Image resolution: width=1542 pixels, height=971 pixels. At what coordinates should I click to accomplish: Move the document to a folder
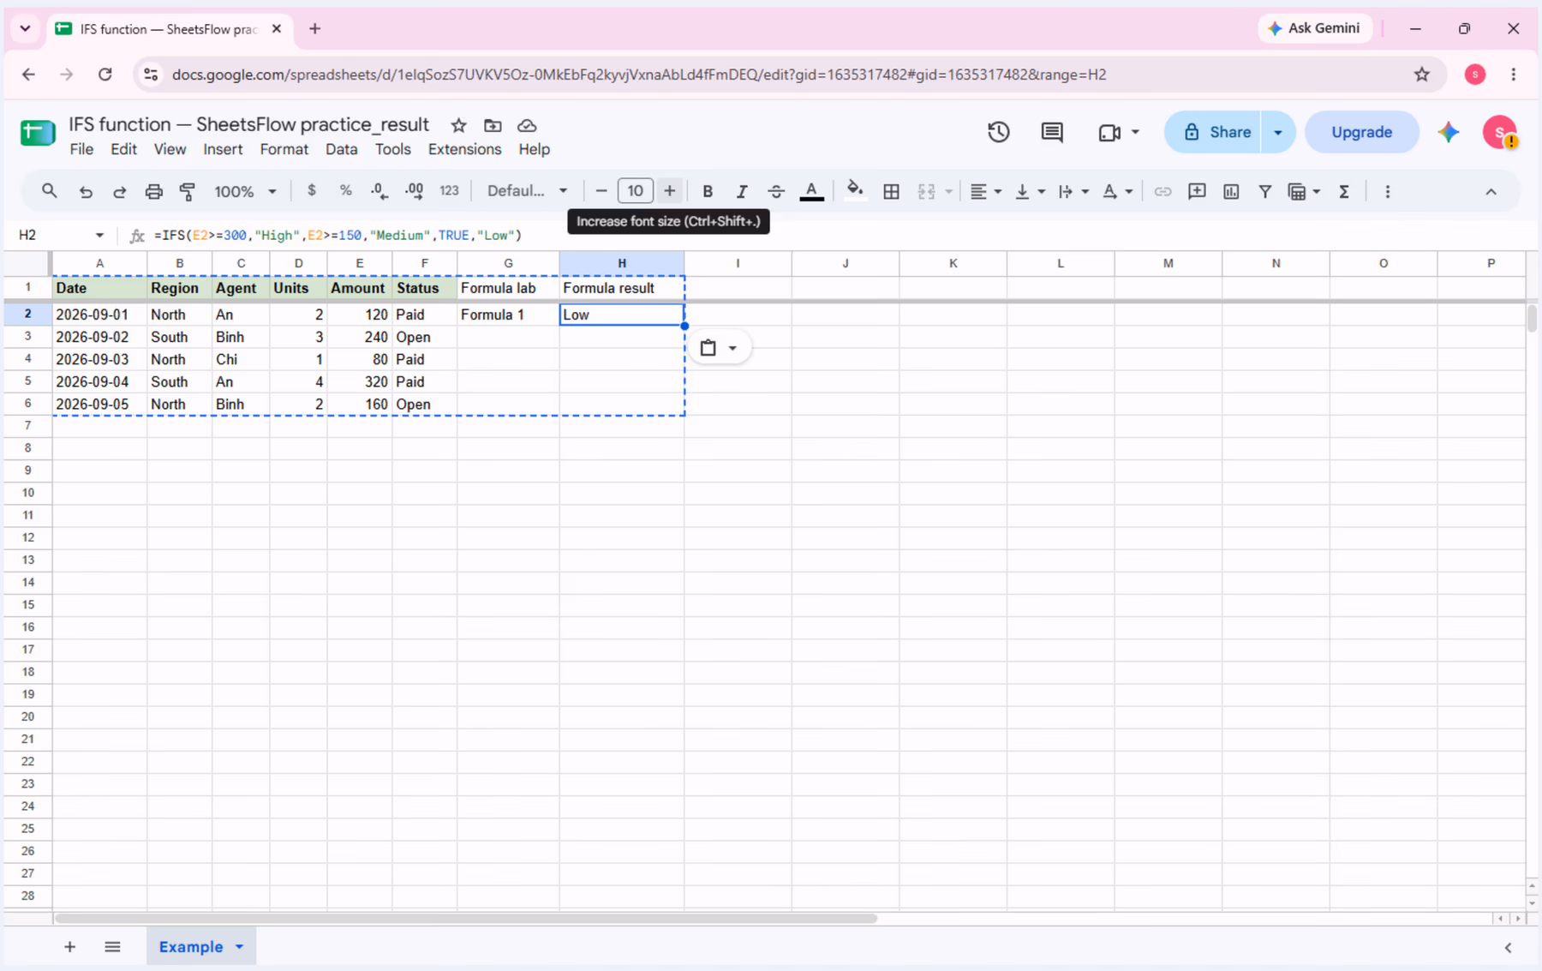(x=493, y=126)
